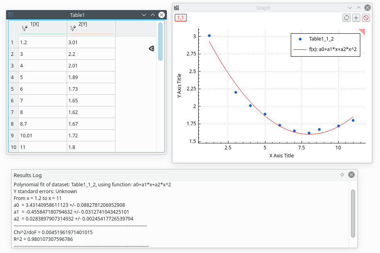
Task: Add a new layer using the plus icon
Action: (x=356, y=18)
